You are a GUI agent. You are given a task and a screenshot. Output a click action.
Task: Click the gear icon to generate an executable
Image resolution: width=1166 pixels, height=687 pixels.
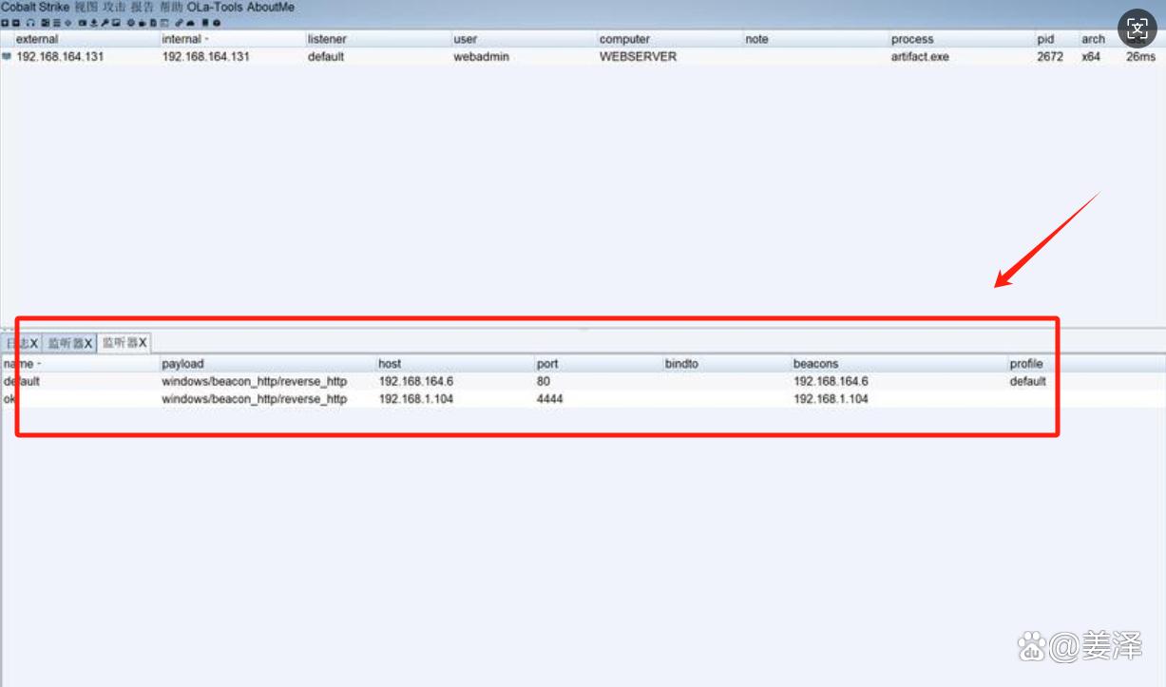pos(130,23)
